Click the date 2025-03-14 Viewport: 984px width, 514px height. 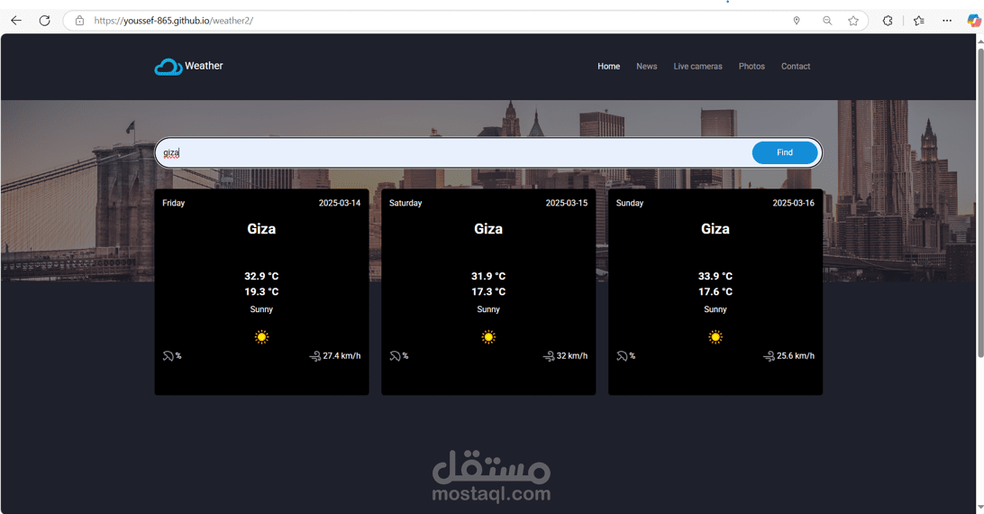340,203
